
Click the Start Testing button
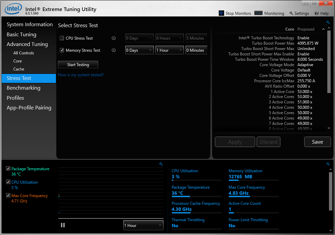point(78,65)
